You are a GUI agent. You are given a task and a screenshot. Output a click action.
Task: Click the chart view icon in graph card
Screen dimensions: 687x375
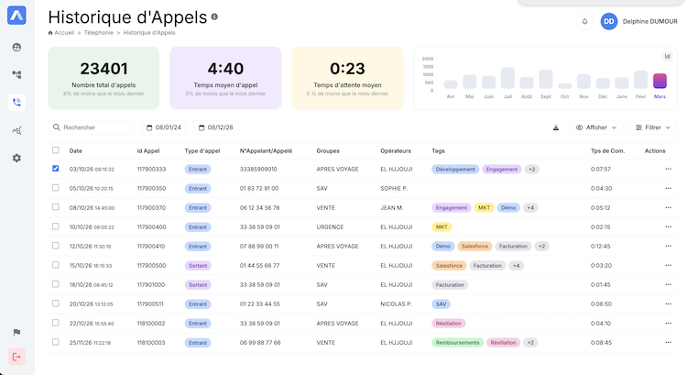(x=668, y=56)
